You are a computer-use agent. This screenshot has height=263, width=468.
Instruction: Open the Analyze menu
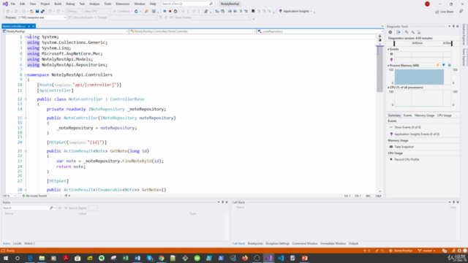(94, 4)
